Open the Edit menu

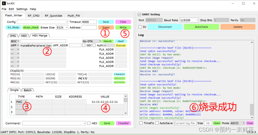[11, 9]
